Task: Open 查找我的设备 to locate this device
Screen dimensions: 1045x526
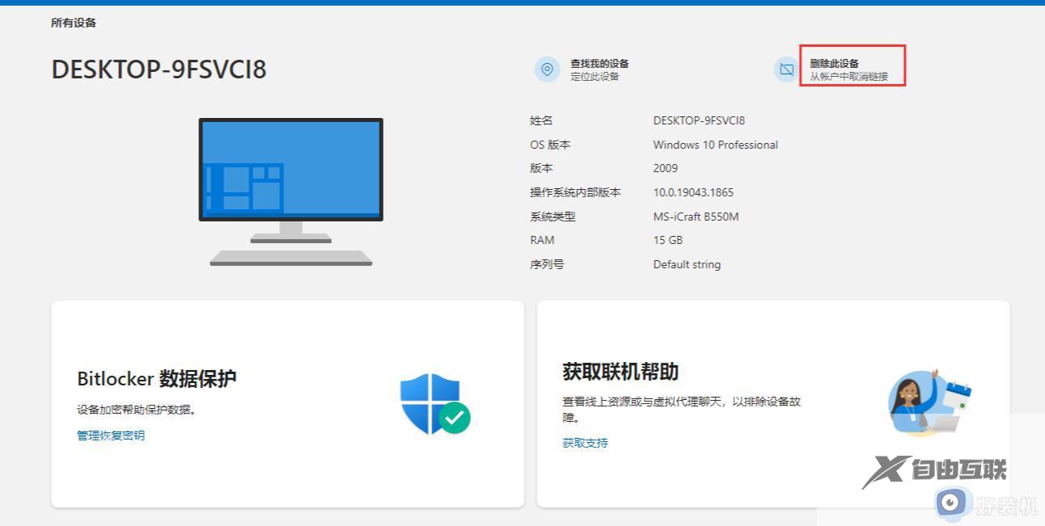Action: tap(597, 63)
